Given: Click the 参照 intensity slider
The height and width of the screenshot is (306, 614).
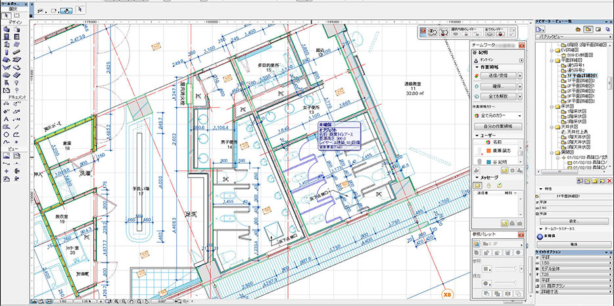Looking at the screenshot, I should (506, 268).
